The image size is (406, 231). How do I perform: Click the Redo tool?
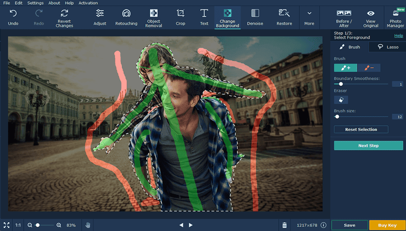tap(39, 17)
